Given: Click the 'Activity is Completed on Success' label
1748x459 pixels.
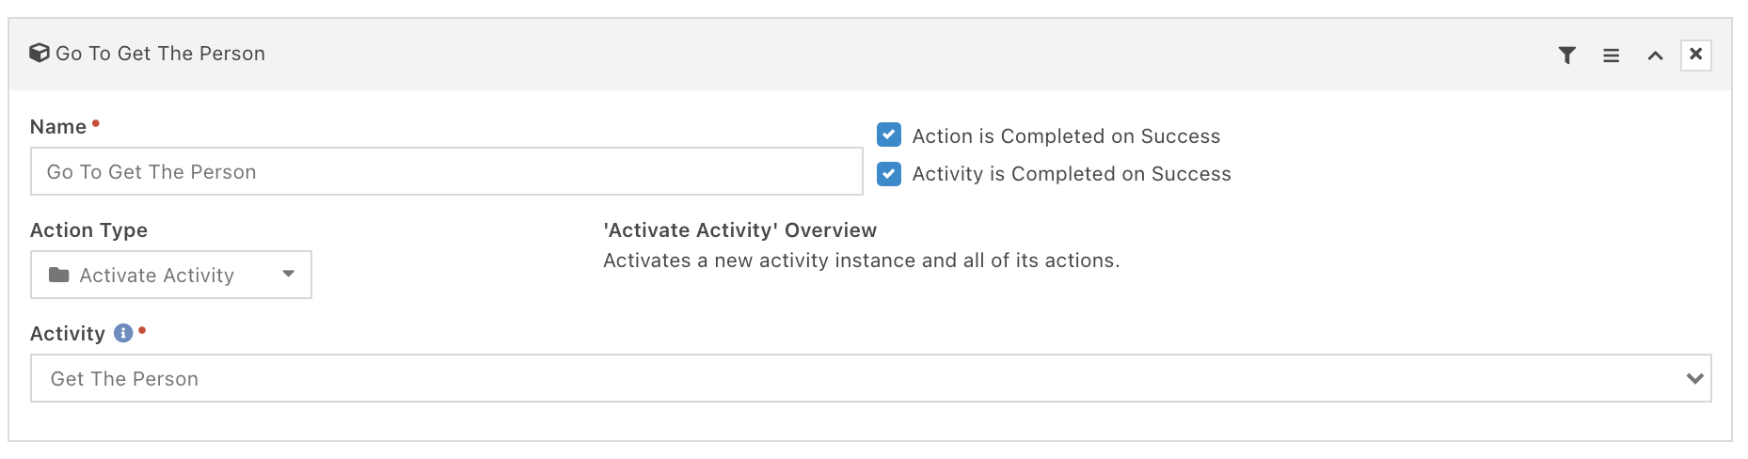Looking at the screenshot, I should 1072,174.
